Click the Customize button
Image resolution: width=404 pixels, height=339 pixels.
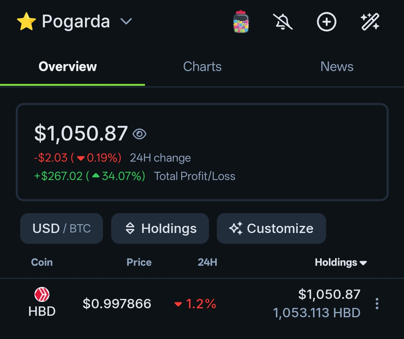(271, 228)
